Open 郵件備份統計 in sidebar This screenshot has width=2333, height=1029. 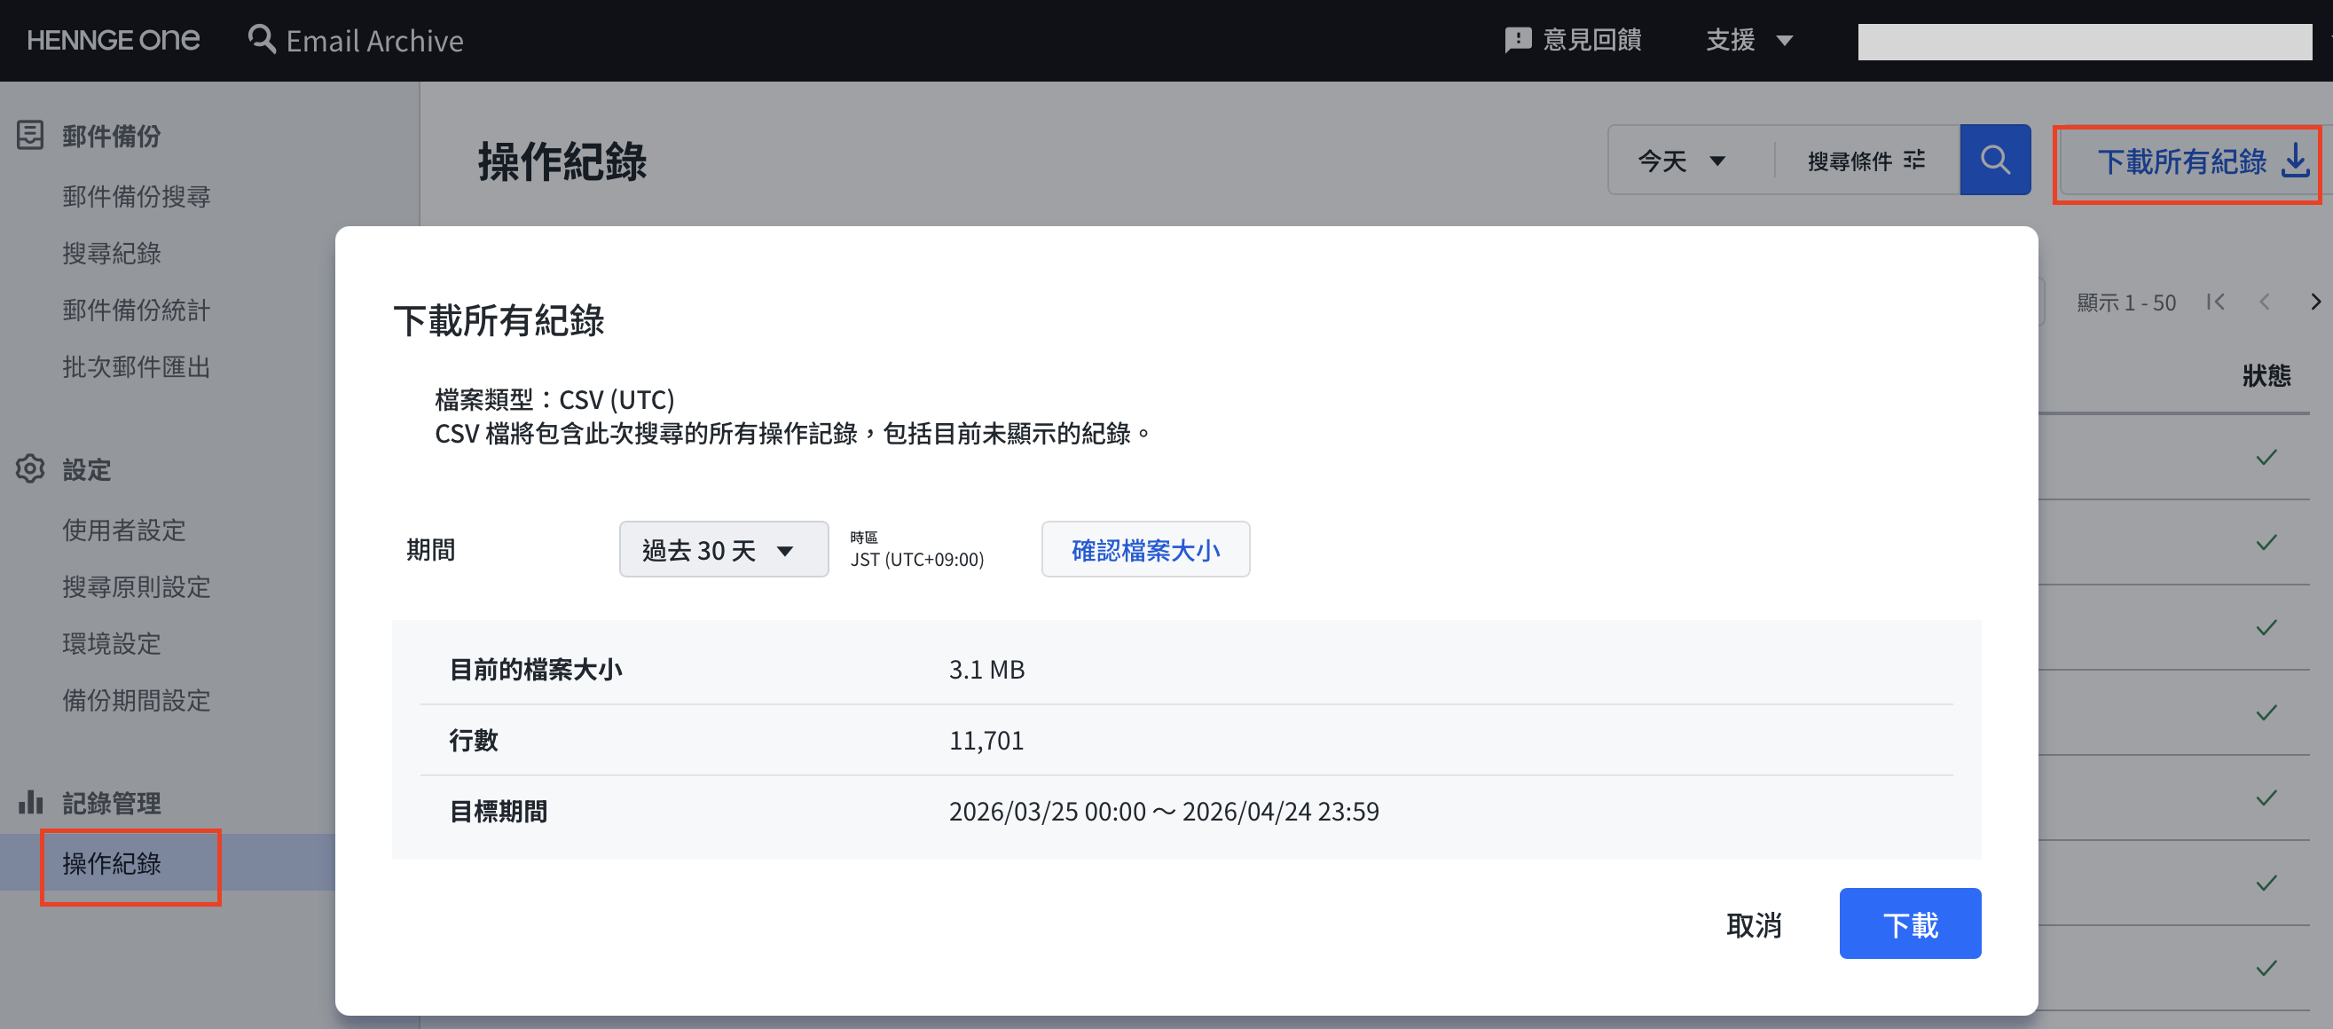136,310
